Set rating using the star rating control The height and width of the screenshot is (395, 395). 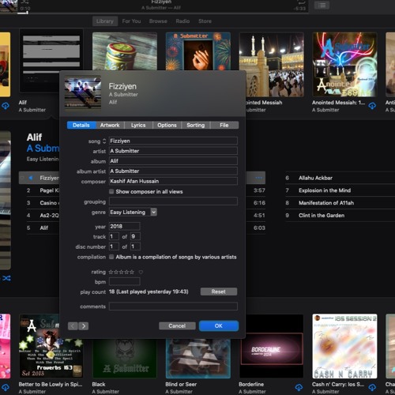coord(122,272)
